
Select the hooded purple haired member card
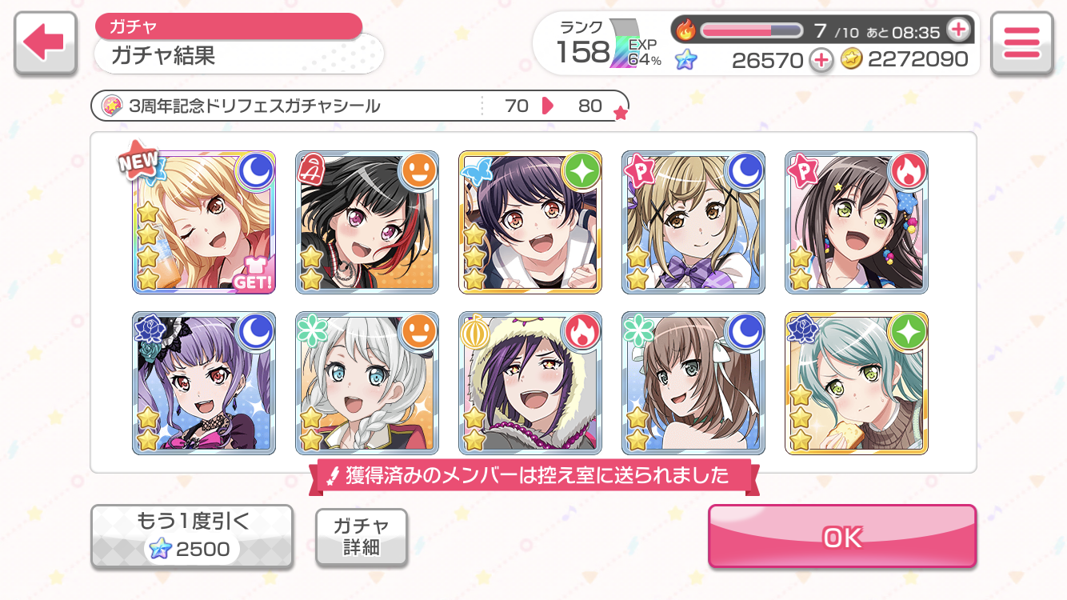click(530, 383)
